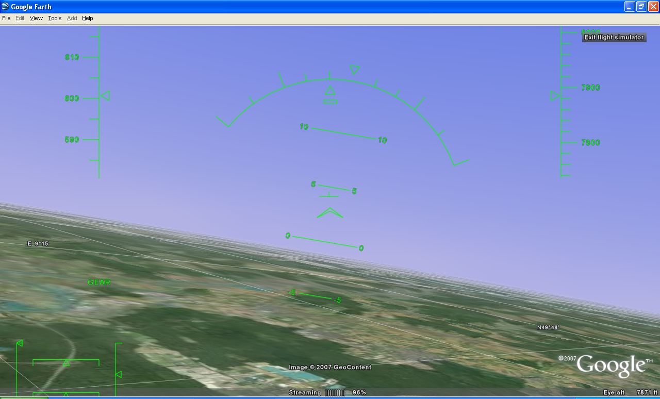
Task: Click the altitude pointer triangle near 7900
Action: [x=555, y=96]
